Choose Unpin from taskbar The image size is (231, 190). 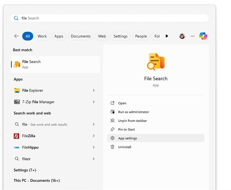[x=156, y=121]
